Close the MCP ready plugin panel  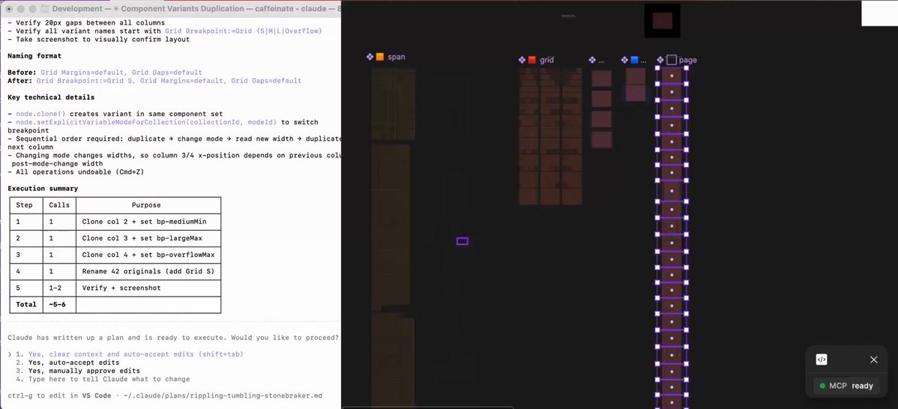[873, 360]
